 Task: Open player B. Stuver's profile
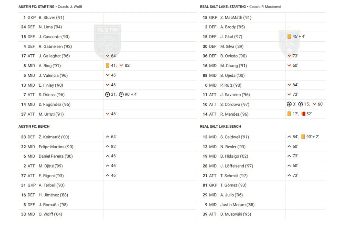click(51, 18)
